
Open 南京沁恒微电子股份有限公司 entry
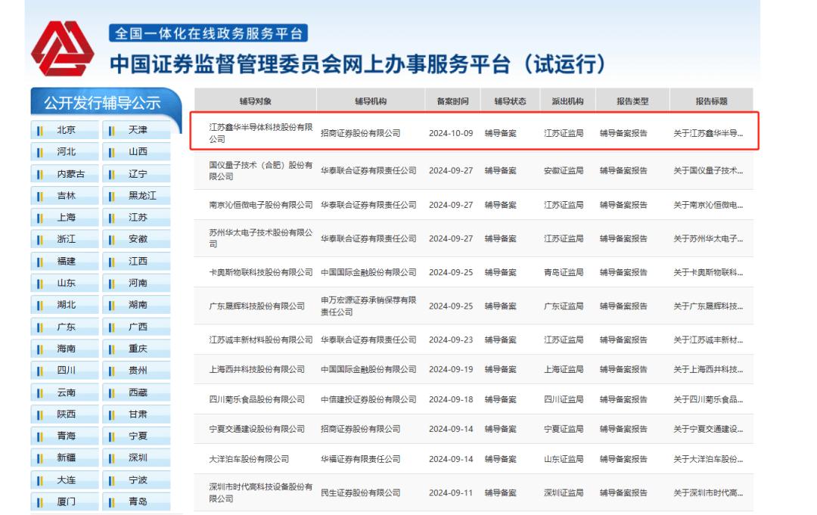click(x=260, y=205)
